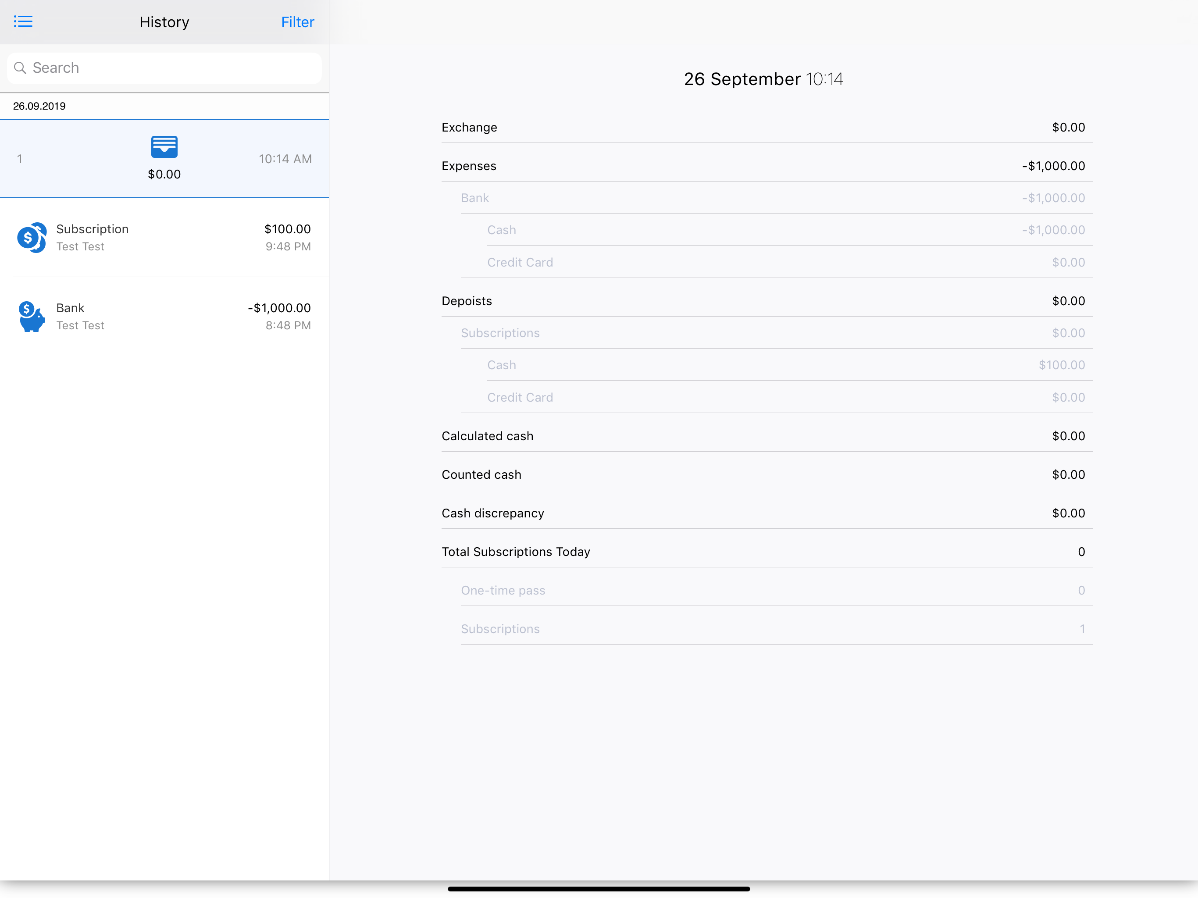Image resolution: width=1198 pixels, height=898 pixels.
Task: Select the 10:14 AM shift entry
Action: click(x=164, y=159)
